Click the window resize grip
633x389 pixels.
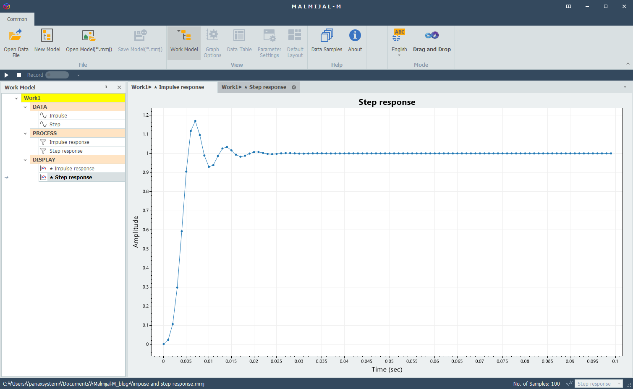click(629, 385)
